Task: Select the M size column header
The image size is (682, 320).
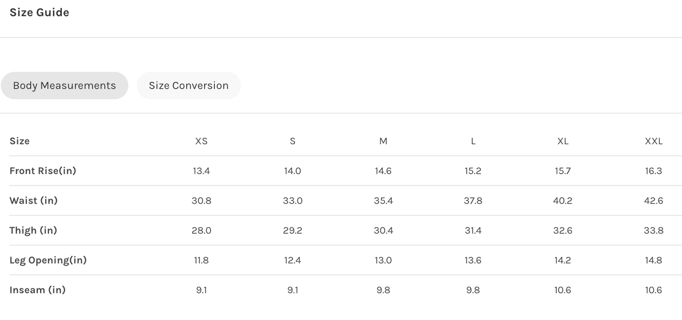Action: point(383,141)
